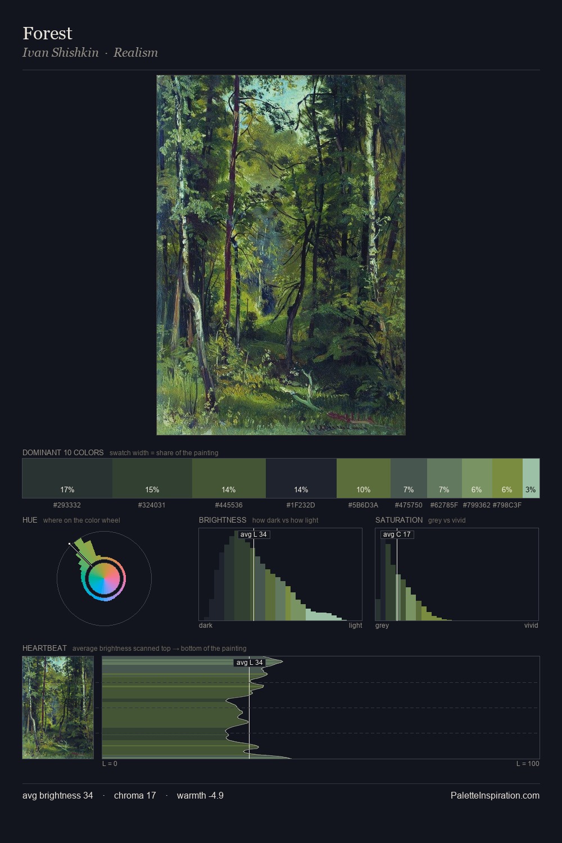Click the 'DOMINANT 10 COLORS' heading
Viewport: 562px width, 843px height.
pos(63,452)
